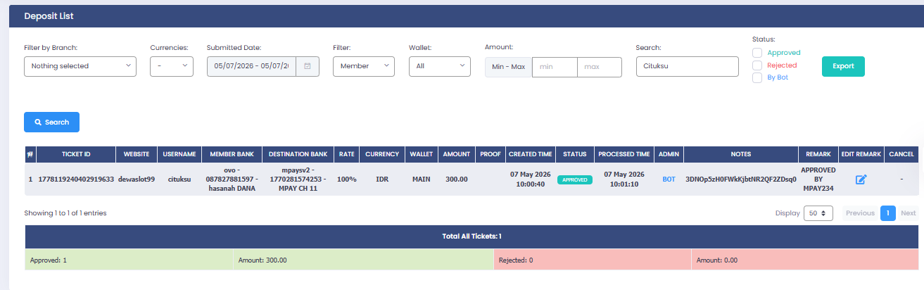Go to the Next page
This screenshot has height=290, width=924.
(x=908, y=213)
